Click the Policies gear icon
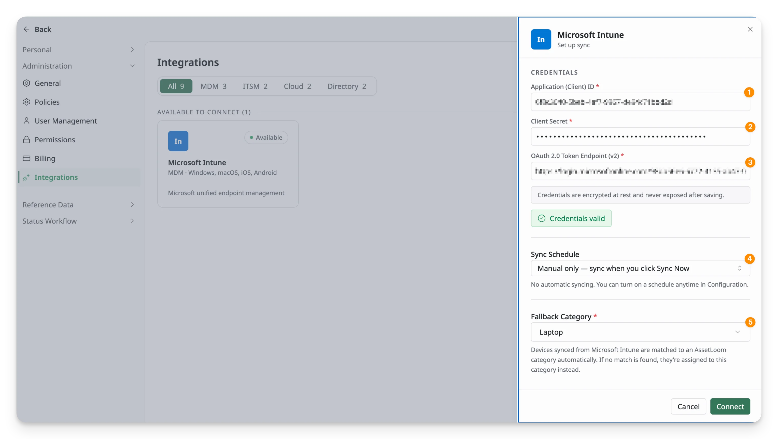 tap(26, 102)
